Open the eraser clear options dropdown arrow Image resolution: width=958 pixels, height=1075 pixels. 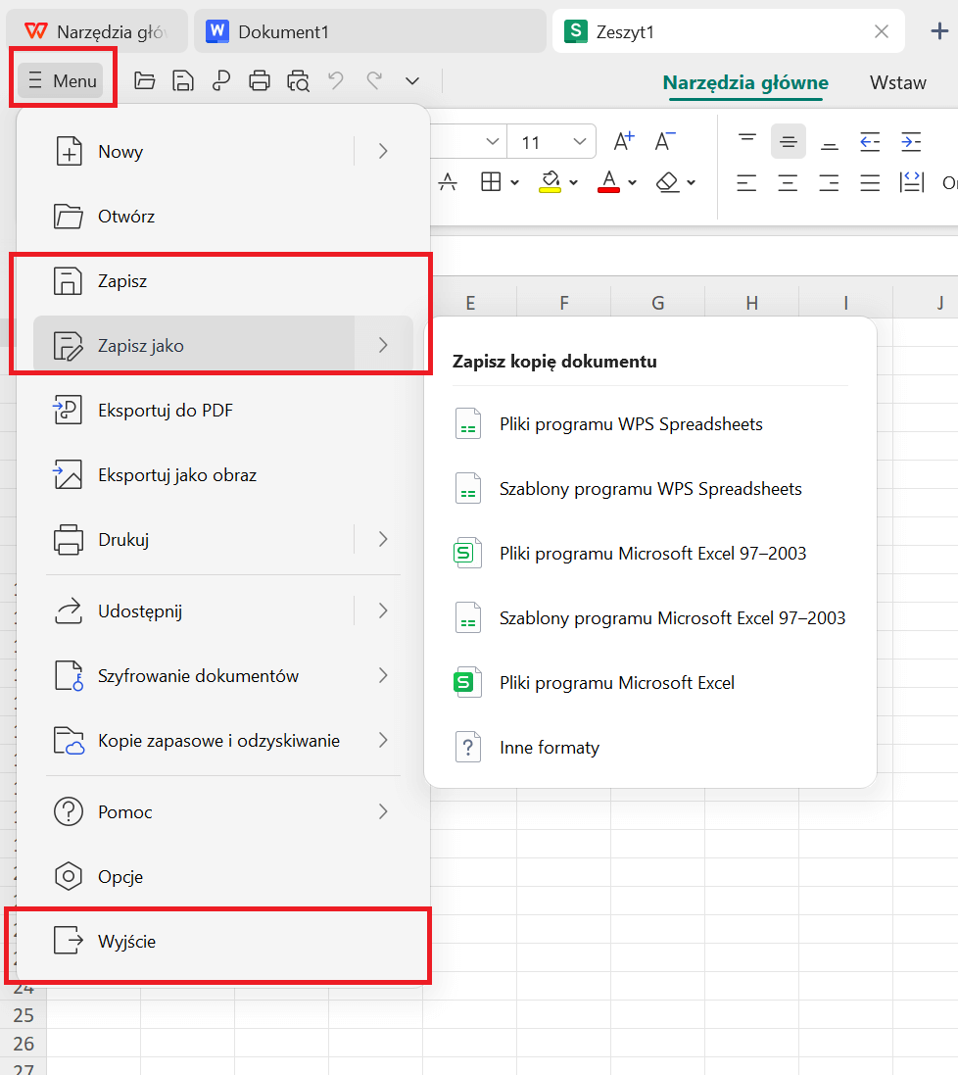[692, 182]
